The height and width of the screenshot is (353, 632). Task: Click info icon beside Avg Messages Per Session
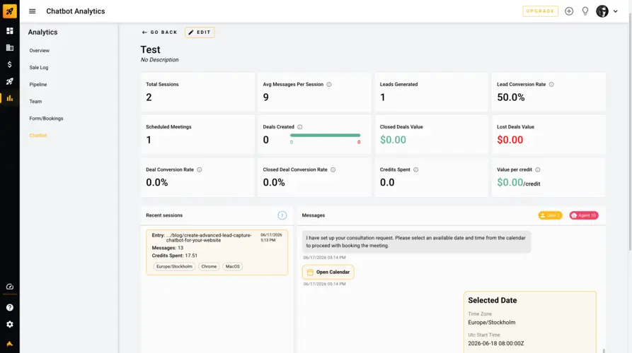pyautogui.click(x=329, y=85)
